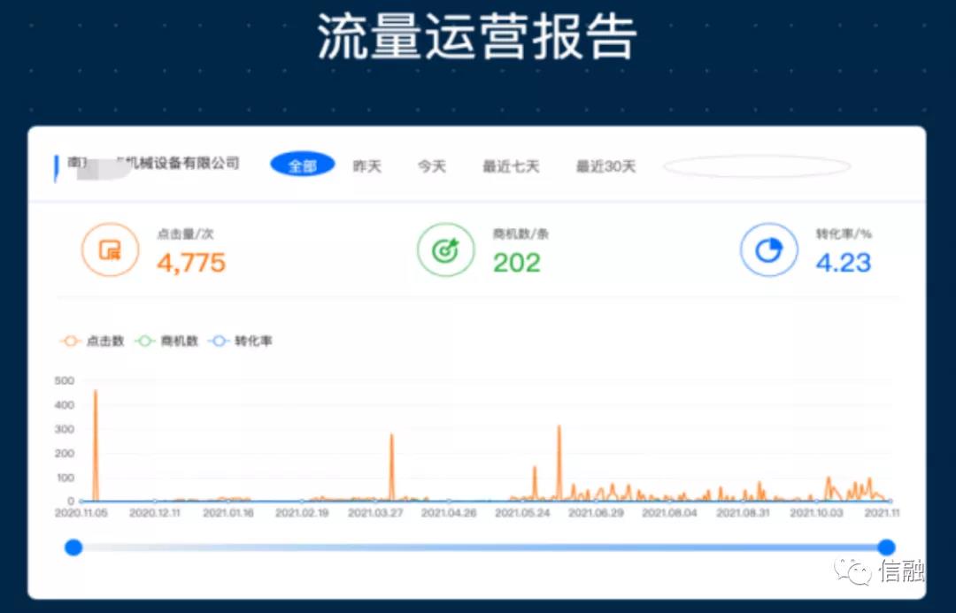Viewport: 956px width, 613px height.
Task: Show data for 最近30天
Action: pyautogui.click(x=606, y=166)
